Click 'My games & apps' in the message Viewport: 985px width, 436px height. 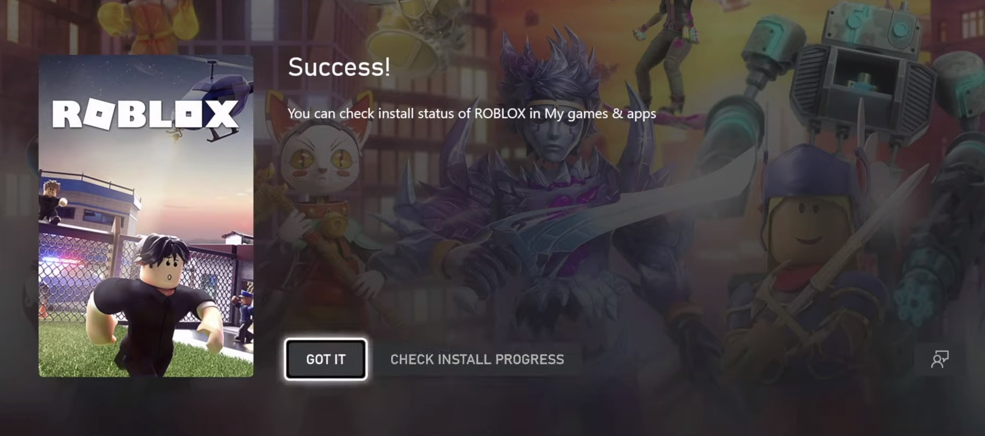(600, 114)
